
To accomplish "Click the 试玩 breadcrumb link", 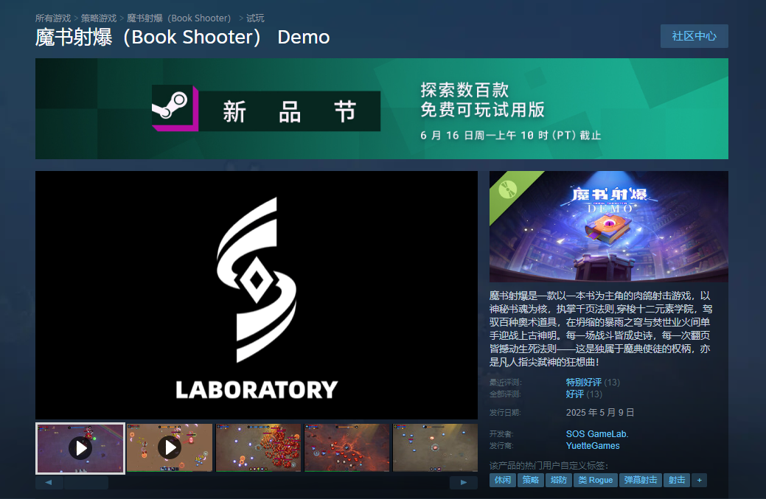I will point(255,18).
